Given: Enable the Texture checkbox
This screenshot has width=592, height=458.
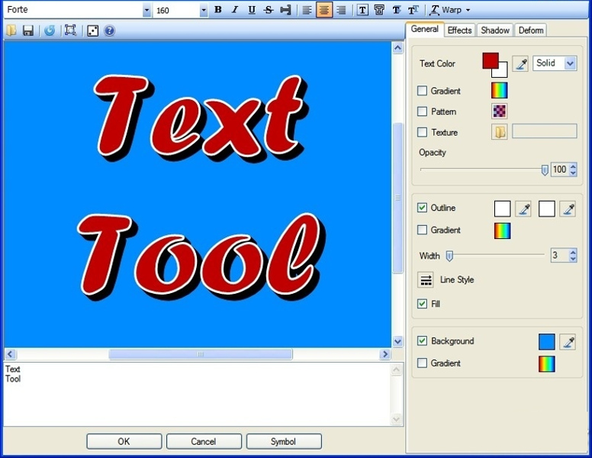Looking at the screenshot, I should pyautogui.click(x=422, y=132).
